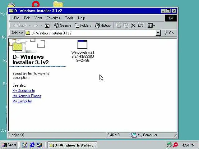
Task: Click the My Computer status bar zone
Action: point(153,135)
